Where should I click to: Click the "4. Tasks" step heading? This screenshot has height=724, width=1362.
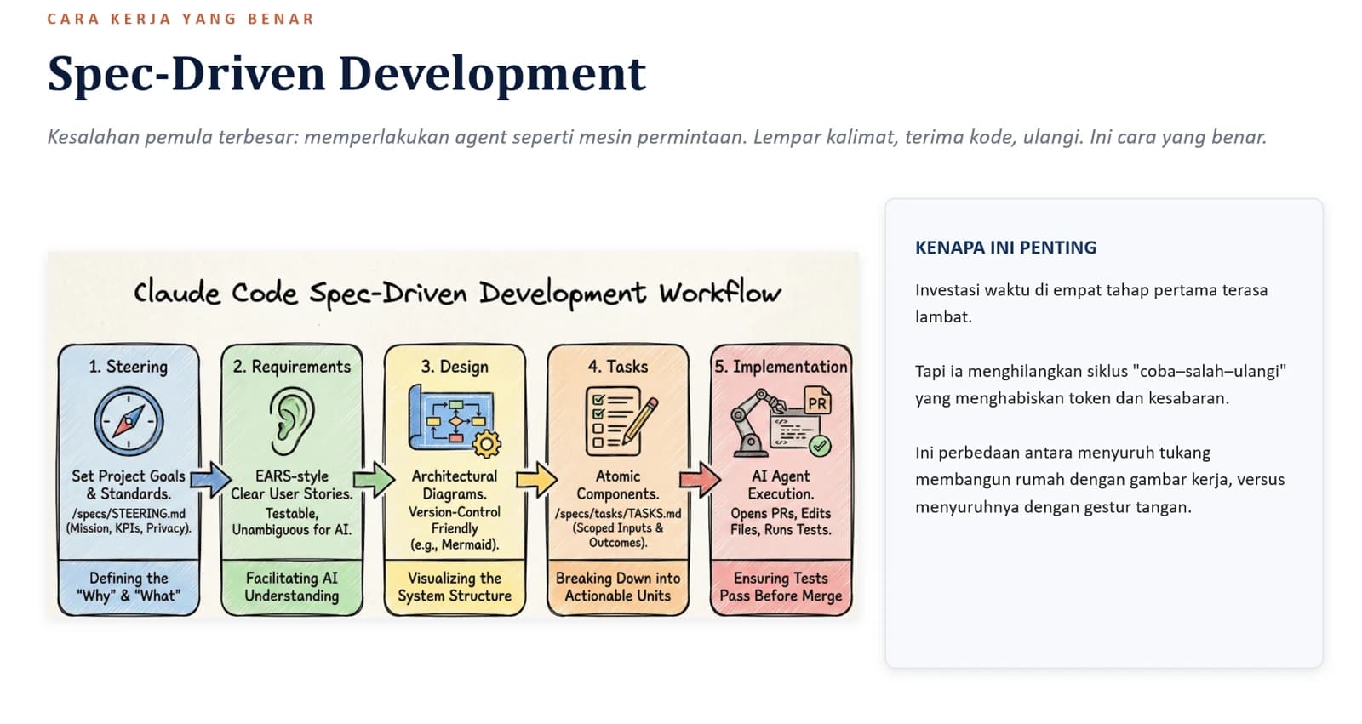tap(618, 367)
